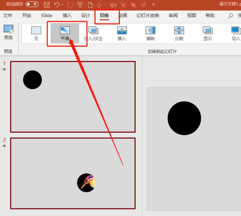Image resolution: width=241 pixels, height=216 pixels.
Task: Open the 文件 (File) menu
Action: coord(8,15)
